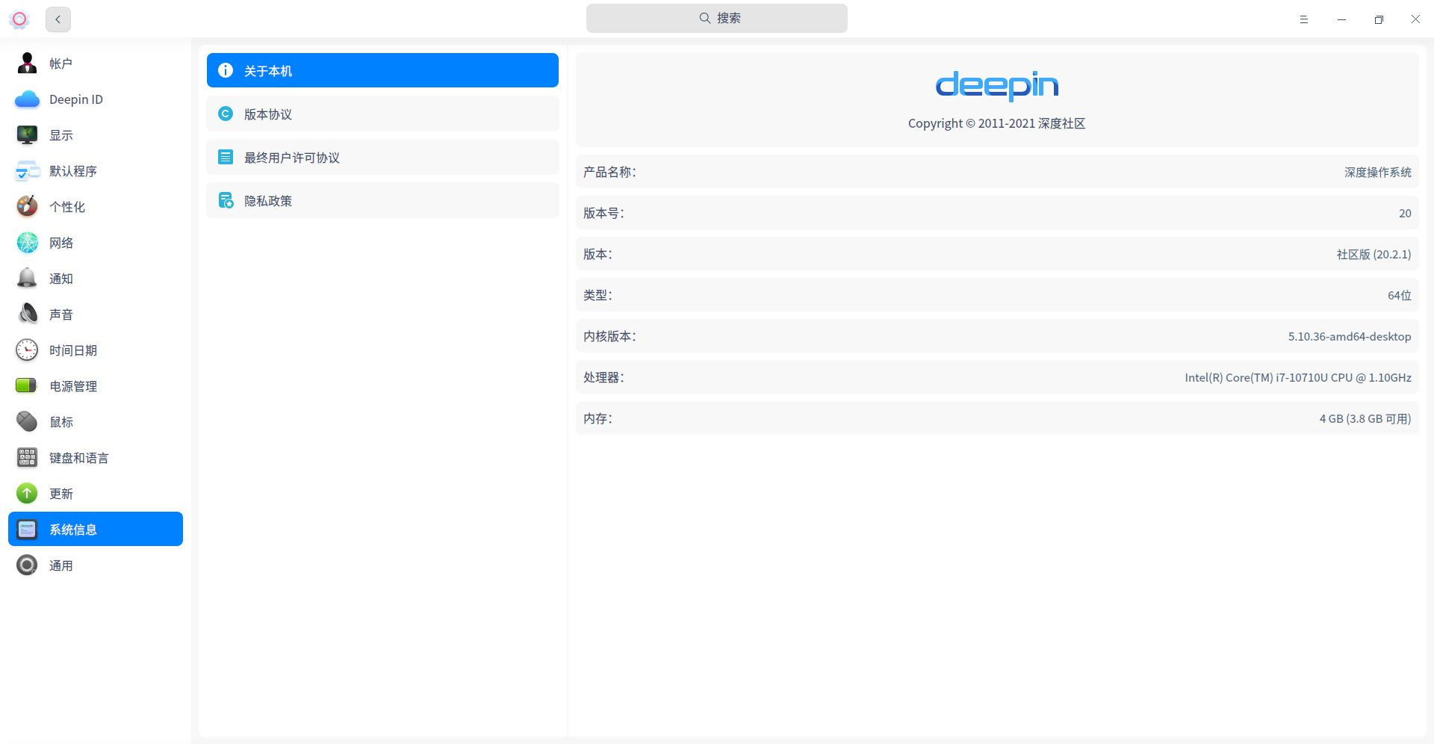The height and width of the screenshot is (744, 1434).
Task: Open the 网络 network globe icon
Action: pos(27,243)
